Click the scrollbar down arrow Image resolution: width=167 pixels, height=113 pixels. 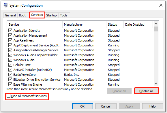156,83
